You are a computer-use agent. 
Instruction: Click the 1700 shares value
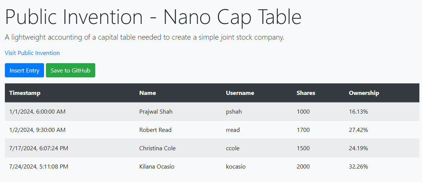(x=303, y=130)
